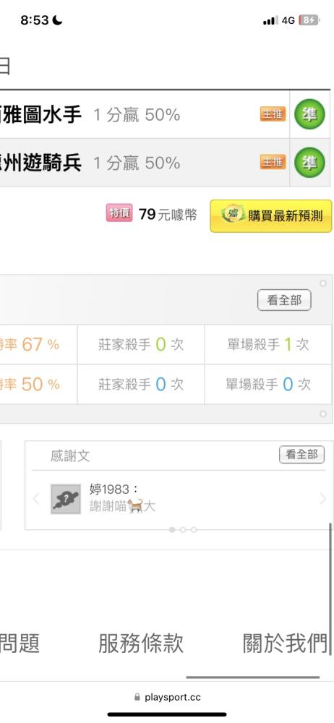Click the vertical page scrollbar

click(331, 589)
